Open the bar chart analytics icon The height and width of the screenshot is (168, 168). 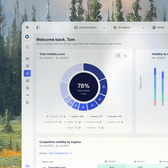(x=27, y=80)
